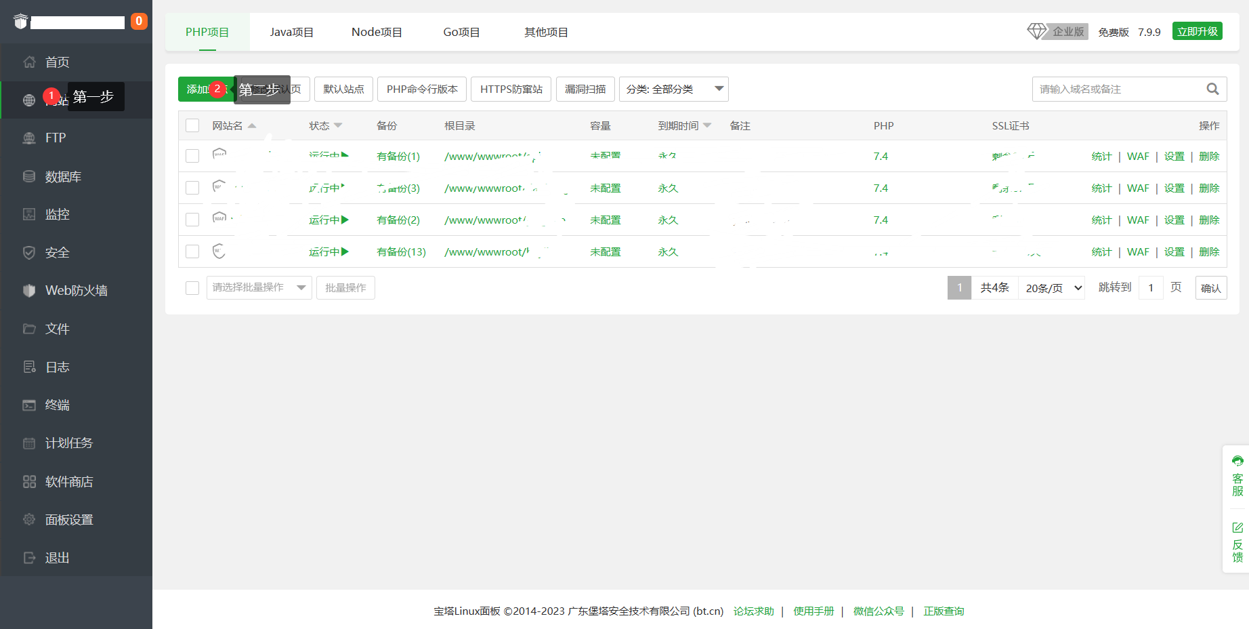Switch to the Node项目 tab
1249x629 pixels.
(x=377, y=32)
